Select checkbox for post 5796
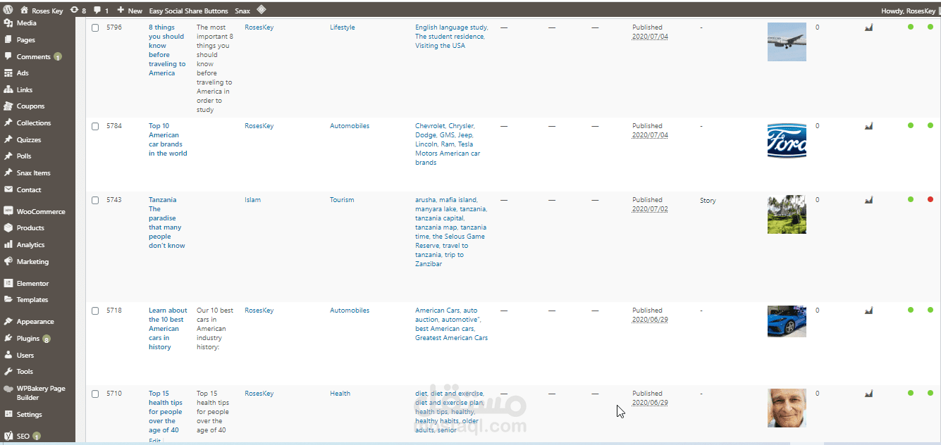Viewport: 941px width, 445px height. (95, 27)
